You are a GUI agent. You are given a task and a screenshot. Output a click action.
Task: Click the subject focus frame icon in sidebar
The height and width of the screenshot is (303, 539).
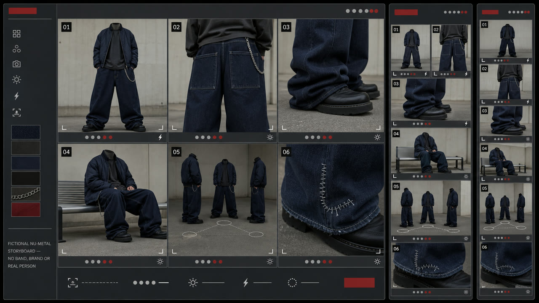[16, 112]
